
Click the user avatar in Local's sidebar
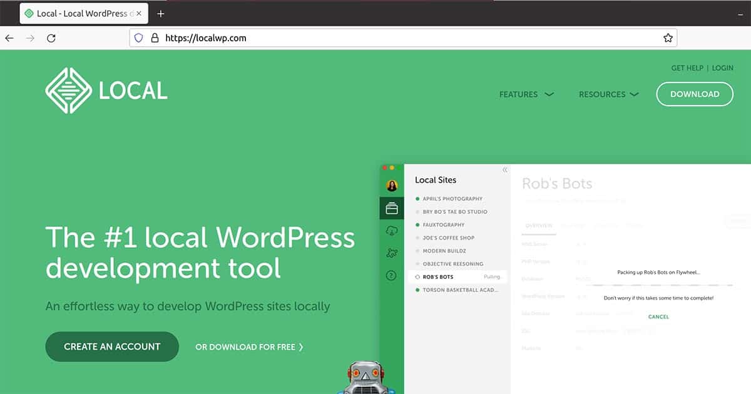(x=392, y=185)
